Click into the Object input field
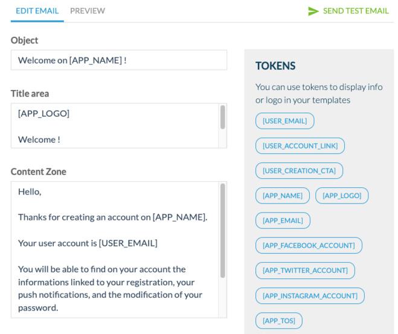This screenshot has height=334, width=398. [119, 60]
